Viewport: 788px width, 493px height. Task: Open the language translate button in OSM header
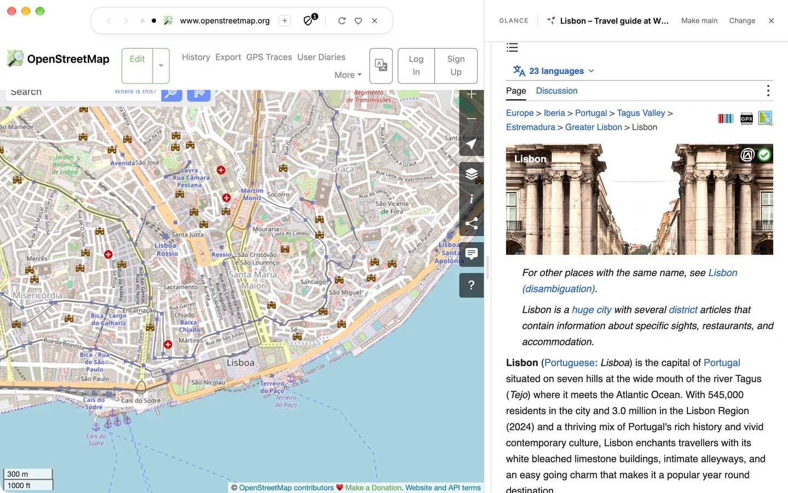(x=381, y=66)
